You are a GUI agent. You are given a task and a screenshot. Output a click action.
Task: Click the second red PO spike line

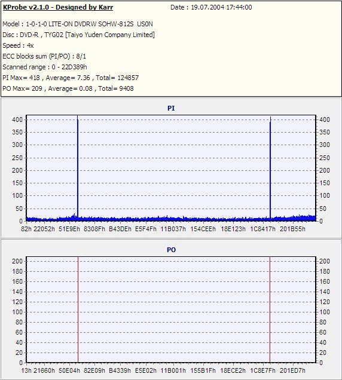pyautogui.click(x=270, y=309)
